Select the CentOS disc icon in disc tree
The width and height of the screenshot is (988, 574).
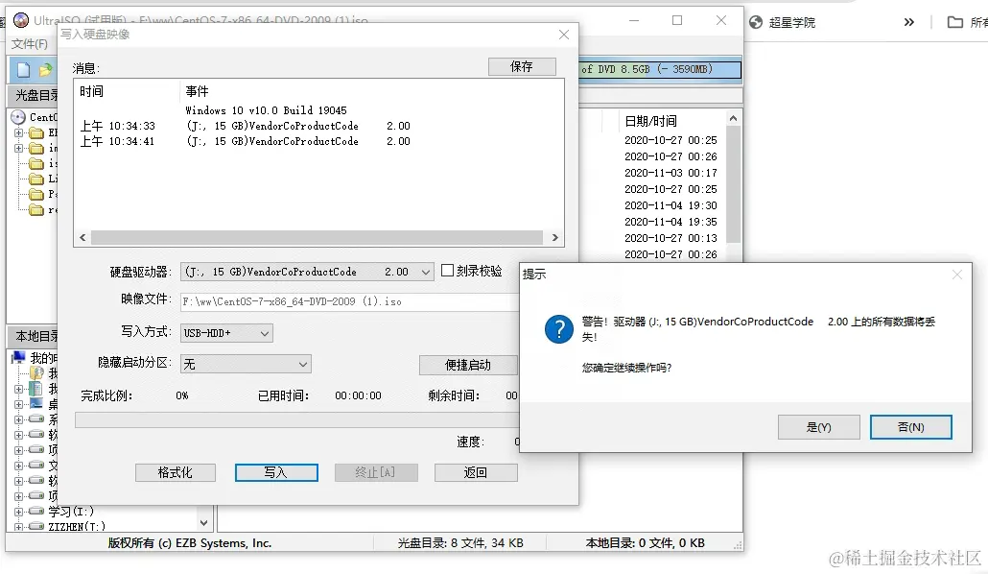point(18,117)
